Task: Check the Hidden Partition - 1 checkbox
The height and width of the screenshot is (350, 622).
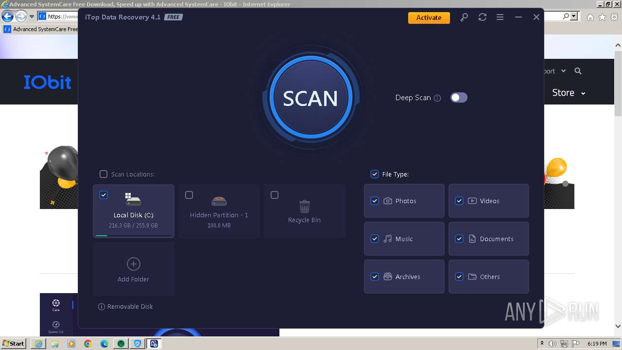Action: pyautogui.click(x=189, y=195)
